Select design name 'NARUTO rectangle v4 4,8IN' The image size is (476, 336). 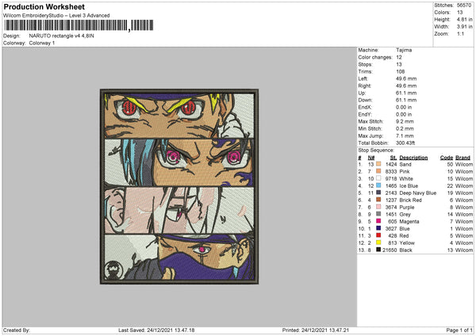click(61, 36)
